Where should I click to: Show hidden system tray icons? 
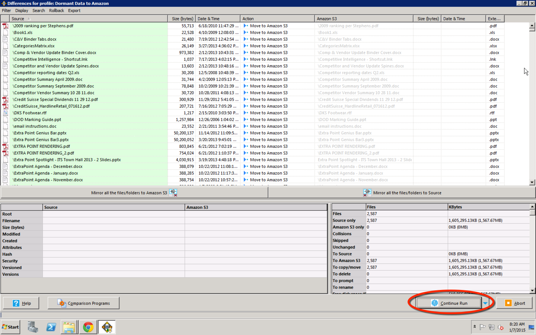475,327
